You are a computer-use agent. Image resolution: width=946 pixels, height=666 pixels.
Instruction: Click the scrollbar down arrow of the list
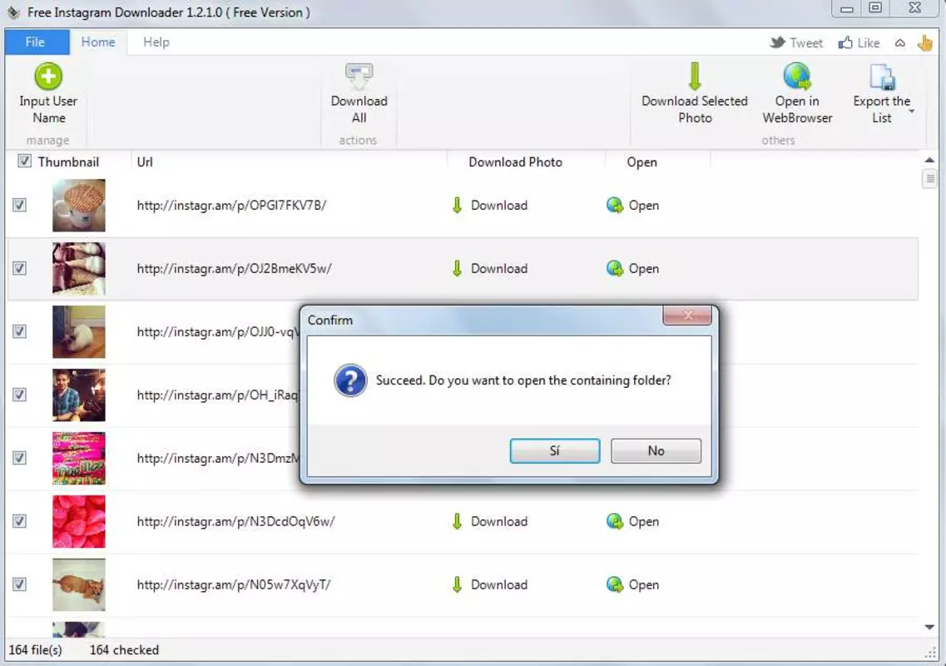(x=929, y=628)
